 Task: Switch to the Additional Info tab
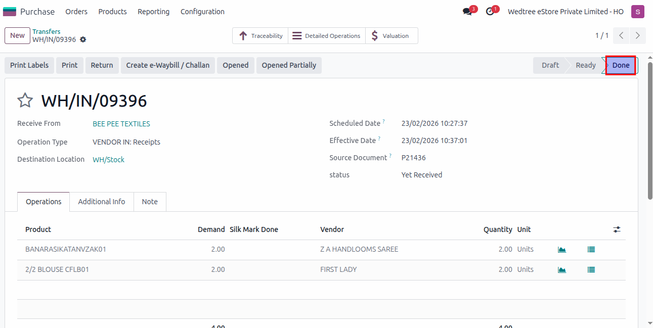point(101,202)
